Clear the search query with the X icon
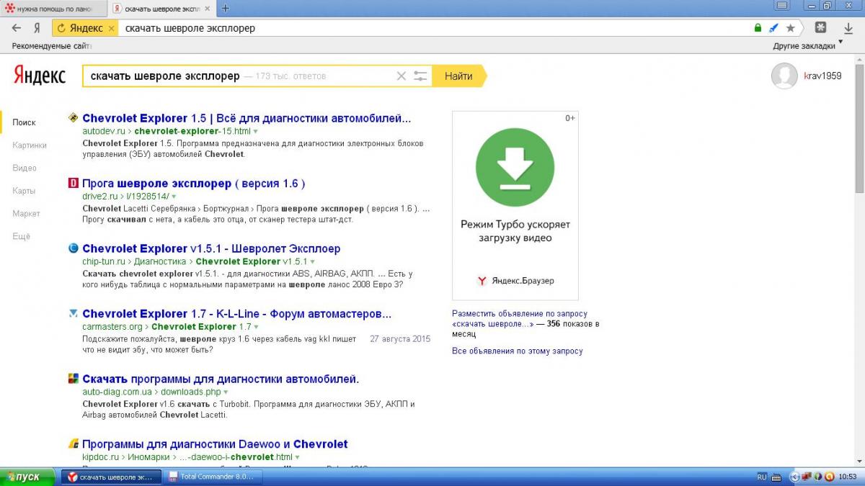The width and height of the screenshot is (865, 486). coord(402,76)
